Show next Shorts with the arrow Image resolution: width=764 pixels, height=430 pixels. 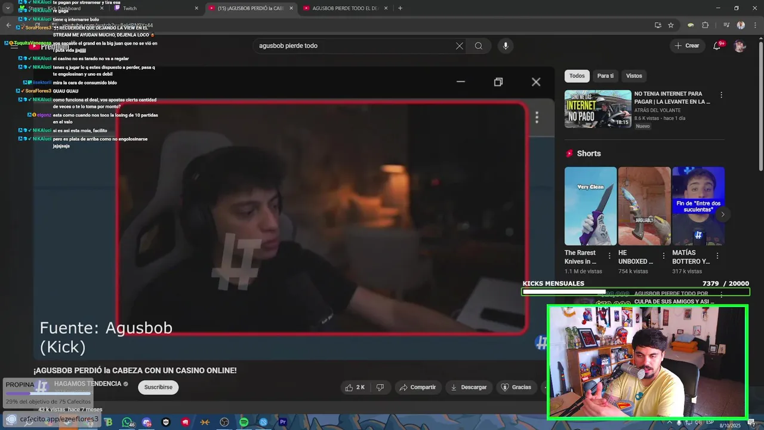pos(723,214)
